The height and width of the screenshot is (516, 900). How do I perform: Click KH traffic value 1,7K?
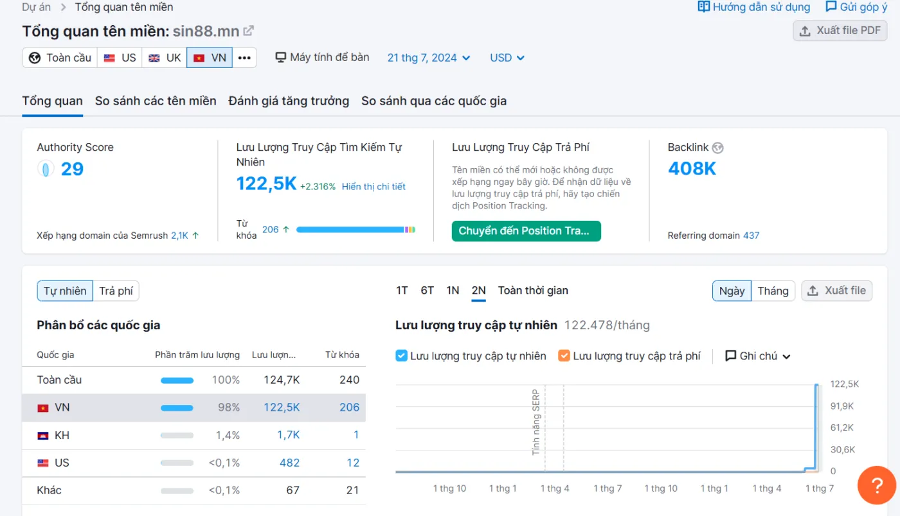tap(289, 435)
